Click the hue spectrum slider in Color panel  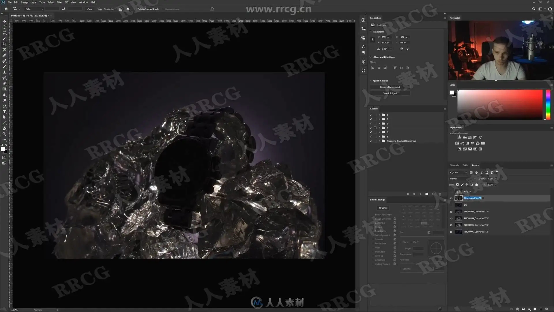pyautogui.click(x=548, y=105)
